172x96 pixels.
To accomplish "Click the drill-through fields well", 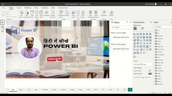I will pos(142,77).
